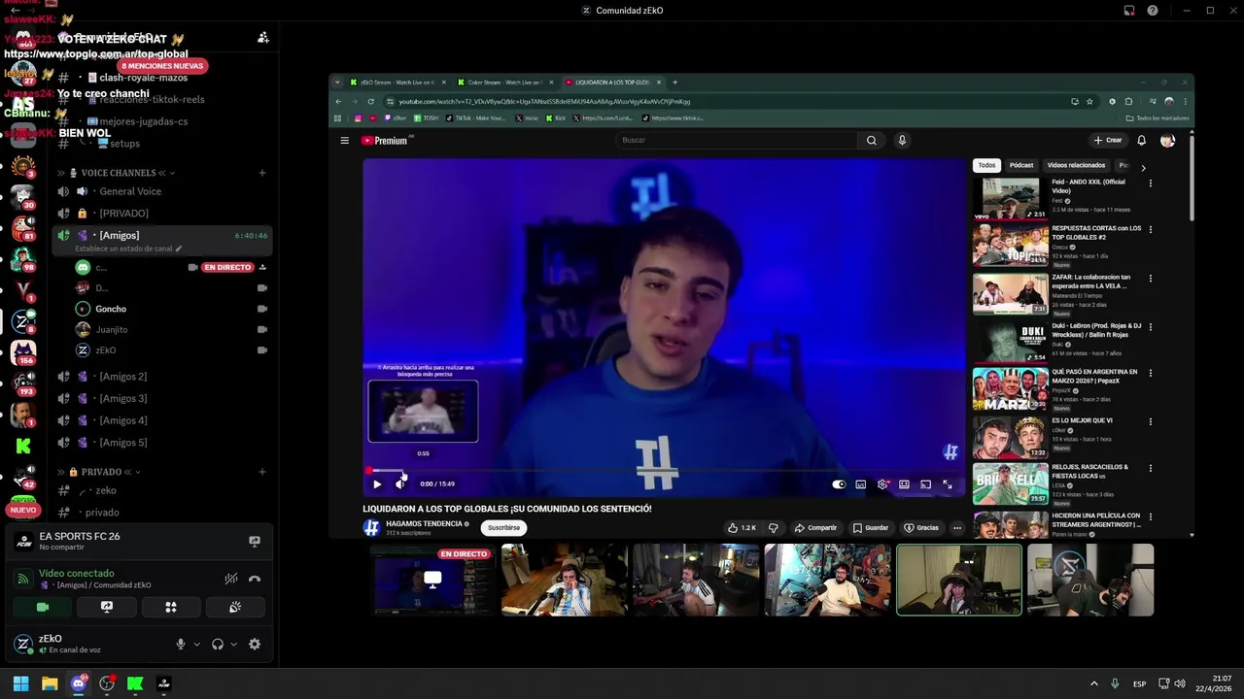Open YouTube notifications bell in stream
Screen dimensions: 1244x699
pos(1142,140)
